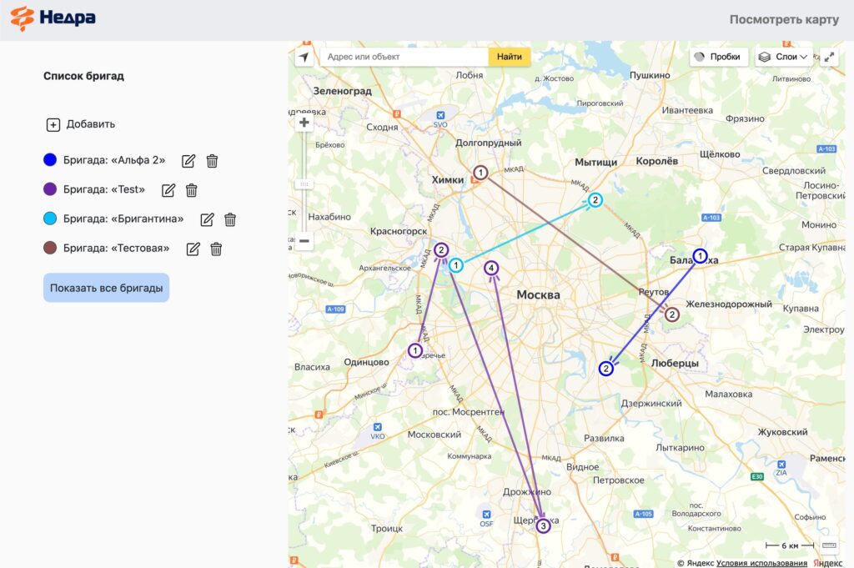This screenshot has height=568, width=854.
Task: Click the ZIA airport icon
Action: 781,465
